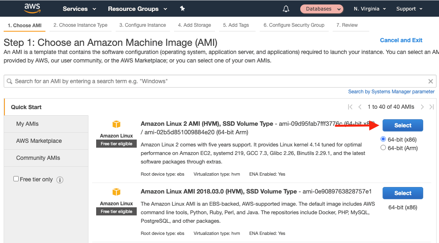Click the Amazon Linux 2 AMI cube icon
439x243 pixels.
[116, 125]
